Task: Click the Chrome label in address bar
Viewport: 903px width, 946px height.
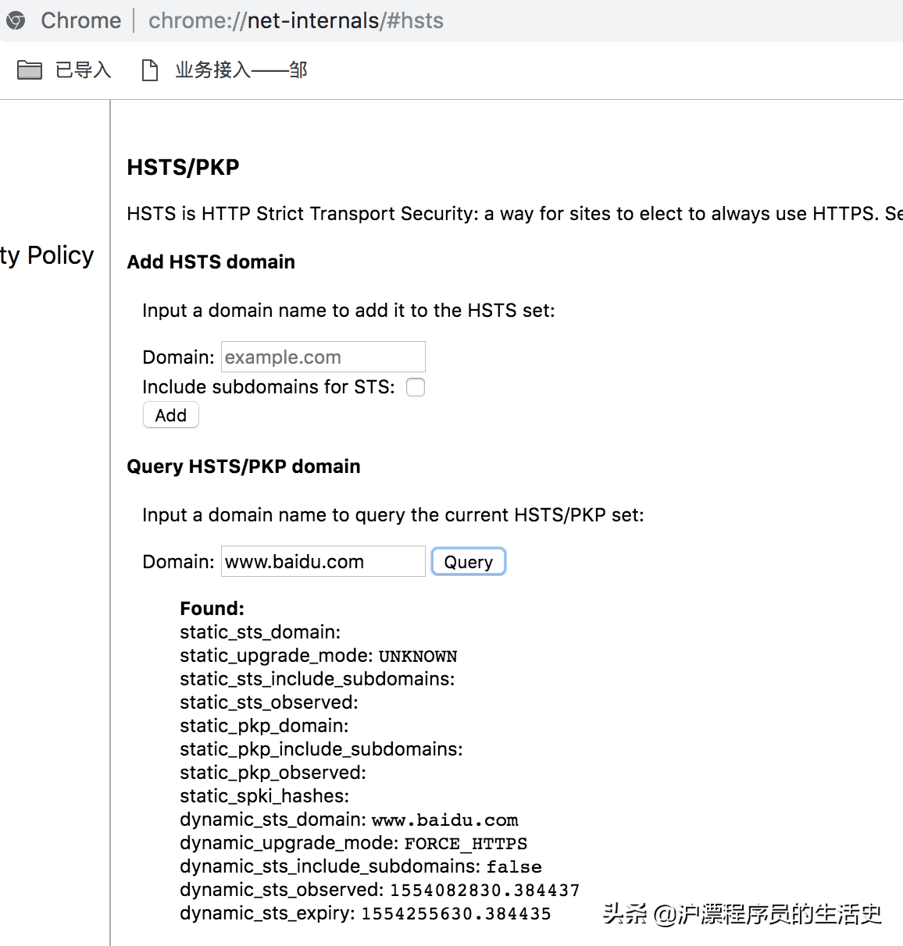Action: (x=80, y=20)
